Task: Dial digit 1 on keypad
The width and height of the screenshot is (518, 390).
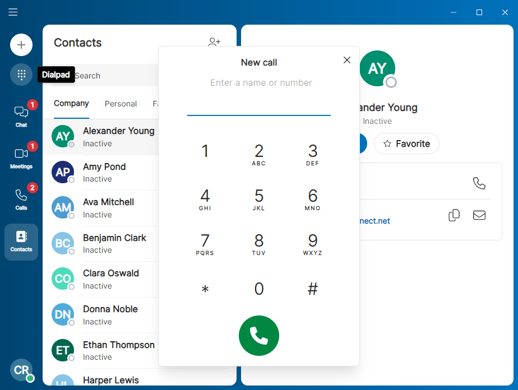Action: 205,151
